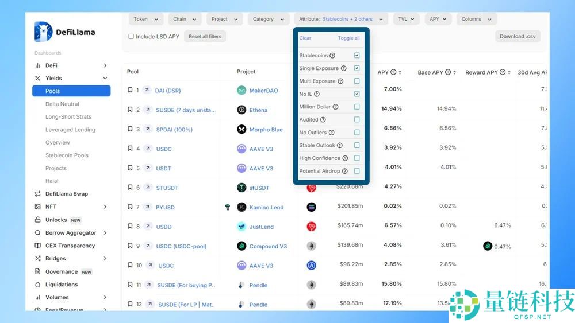Click the Download .csv button

tap(517, 37)
